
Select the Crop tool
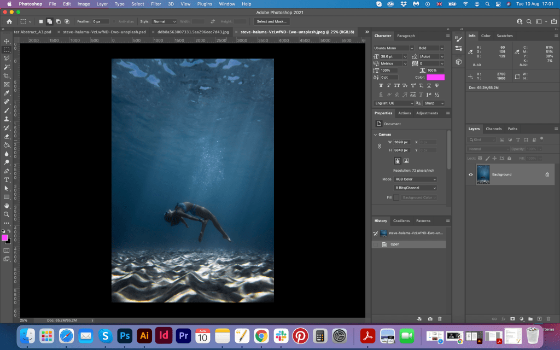(x=7, y=75)
